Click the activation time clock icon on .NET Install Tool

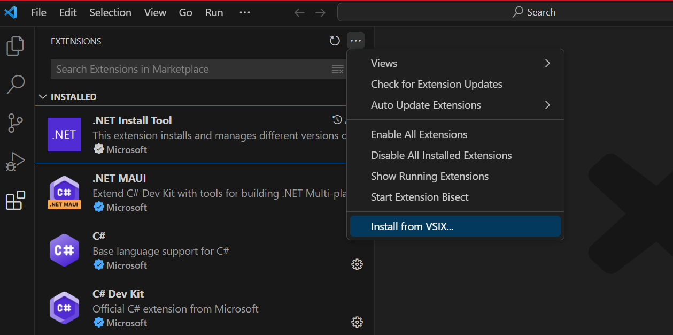point(337,119)
